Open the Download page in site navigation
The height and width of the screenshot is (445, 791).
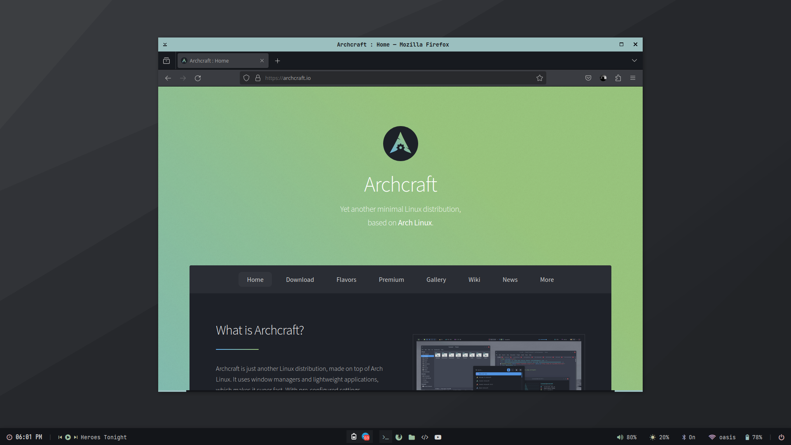(300, 280)
